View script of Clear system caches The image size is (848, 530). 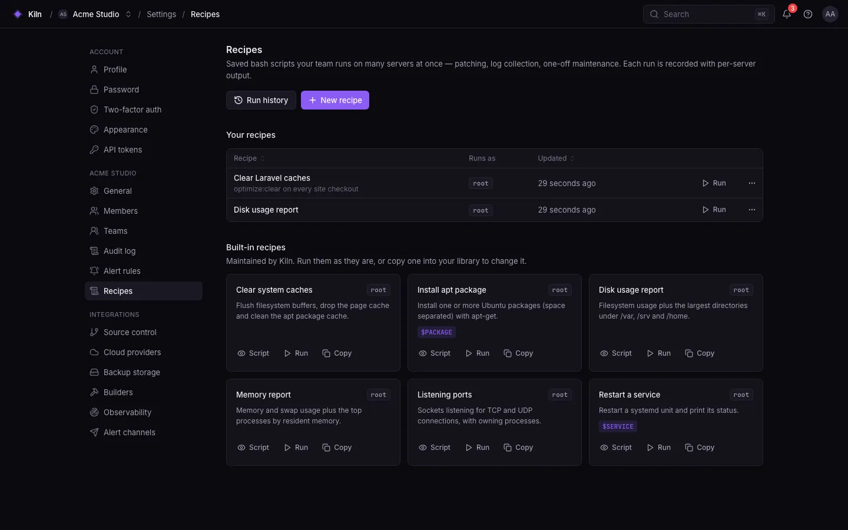pos(253,353)
